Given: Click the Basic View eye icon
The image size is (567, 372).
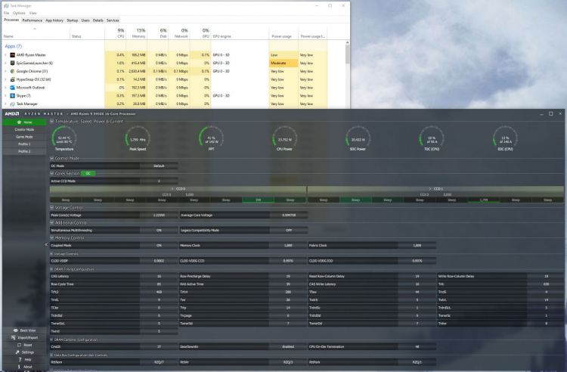Looking at the screenshot, I should [14, 330].
